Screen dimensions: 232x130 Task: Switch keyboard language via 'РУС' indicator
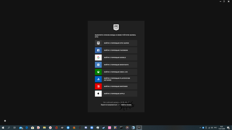(215, 127)
